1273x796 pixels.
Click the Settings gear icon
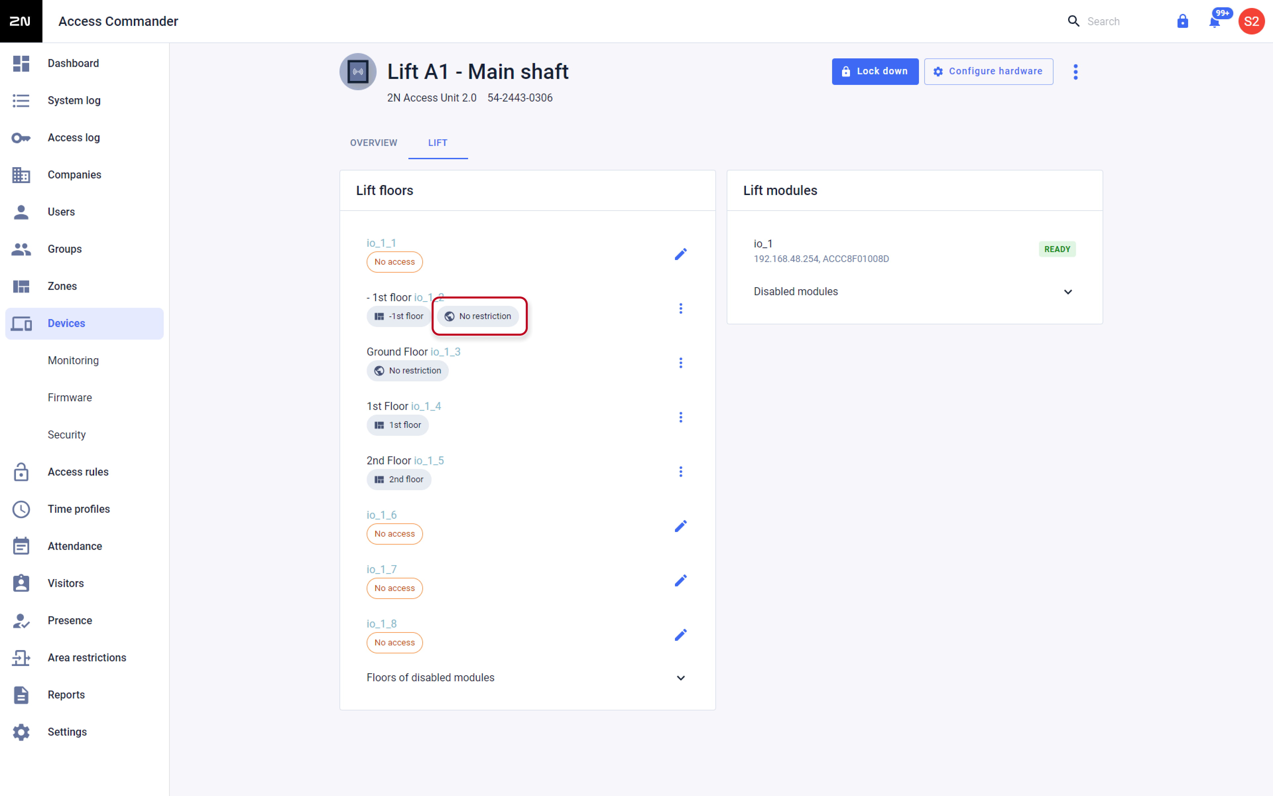click(21, 732)
